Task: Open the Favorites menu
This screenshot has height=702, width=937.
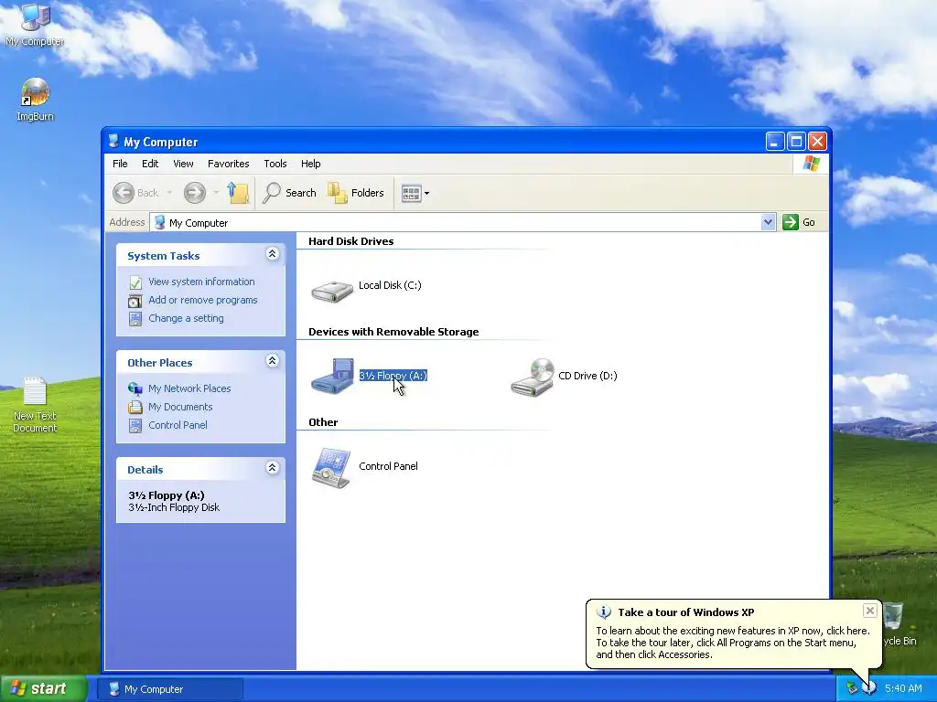Action: point(228,164)
